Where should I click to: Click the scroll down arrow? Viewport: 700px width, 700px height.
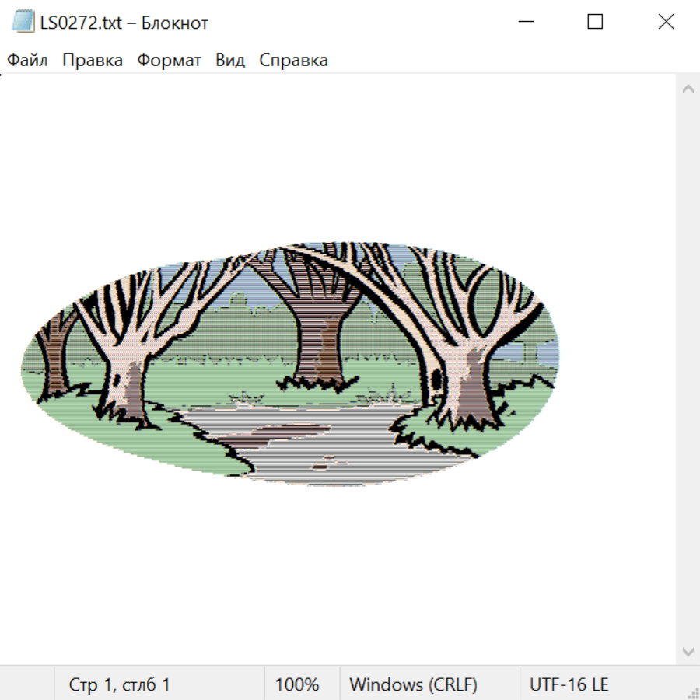pos(688,651)
